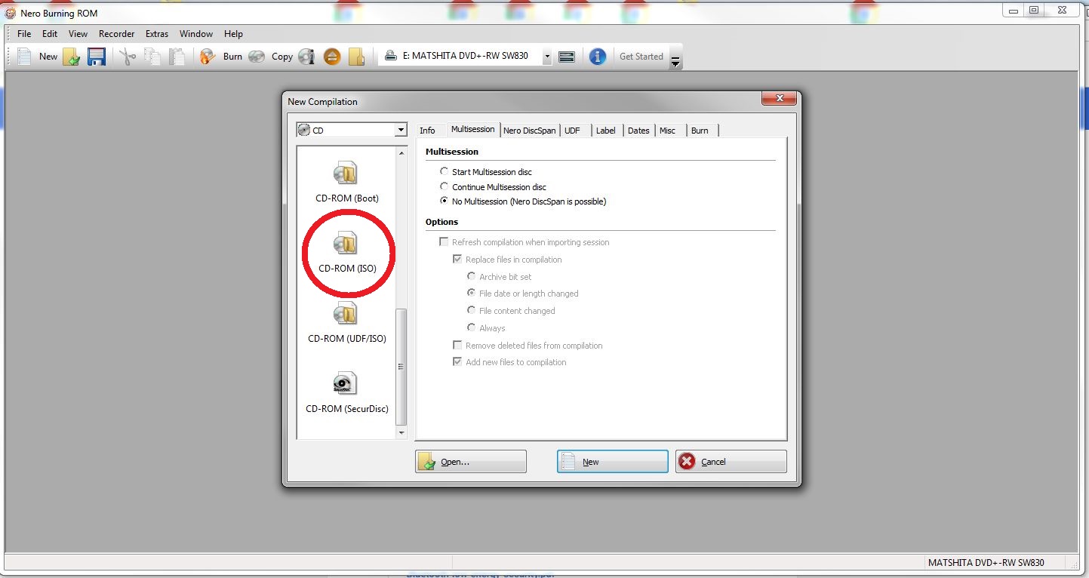
Task: Switch to the Multisession tab
Action: (x=473, y=129)
